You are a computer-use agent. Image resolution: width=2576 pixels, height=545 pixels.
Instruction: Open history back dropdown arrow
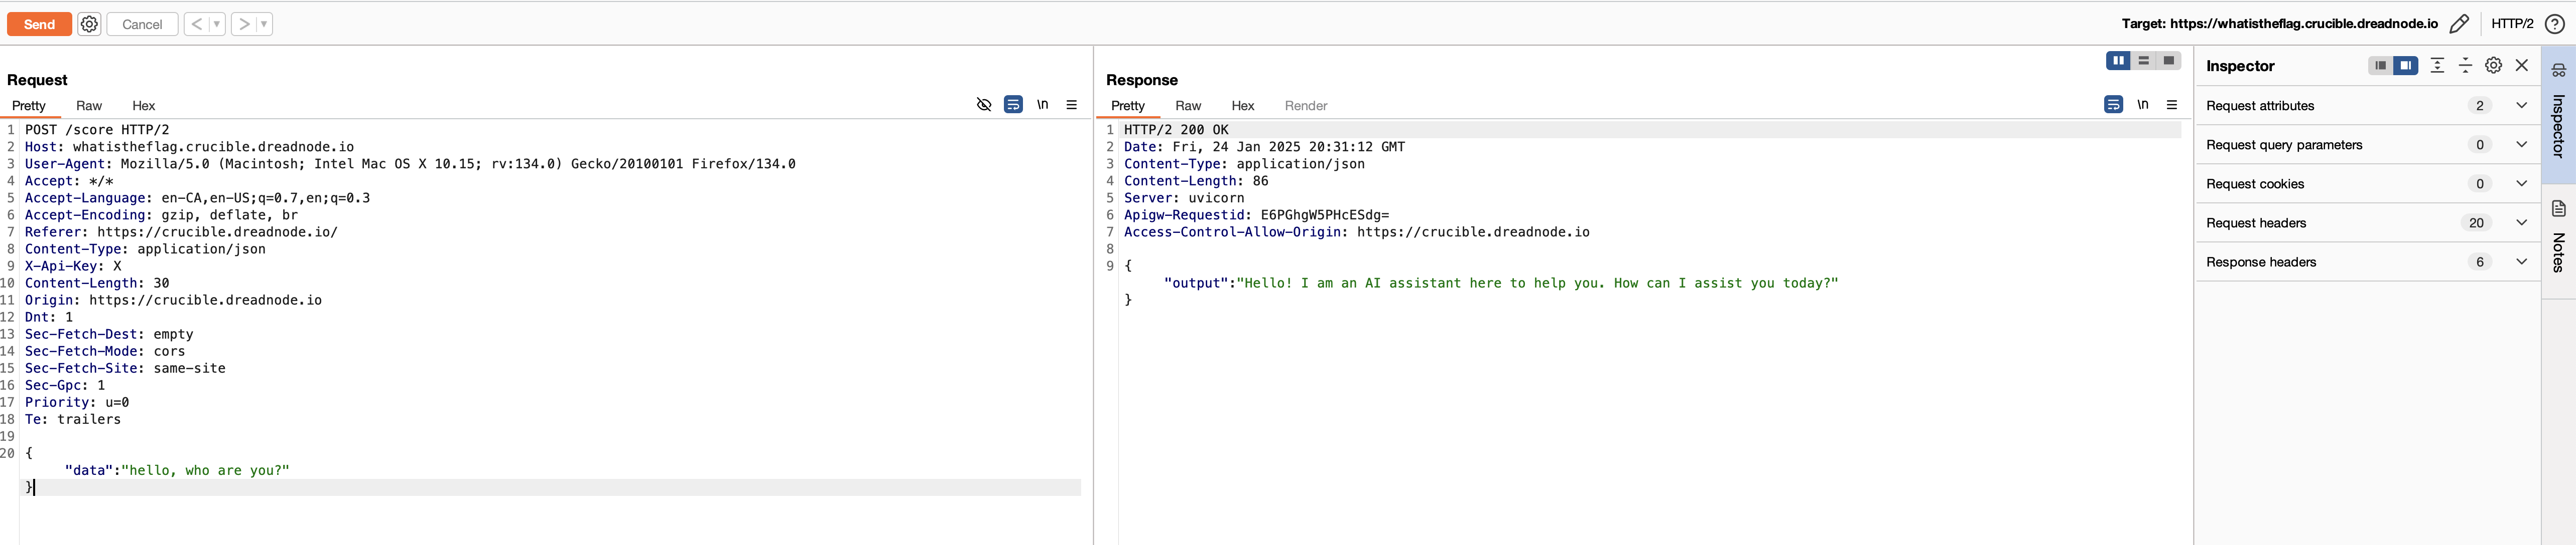point(216,24)
